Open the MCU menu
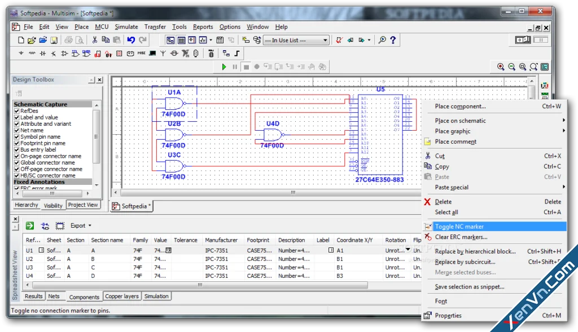Screen dimensions: 578x332 [x=102, y=27]
